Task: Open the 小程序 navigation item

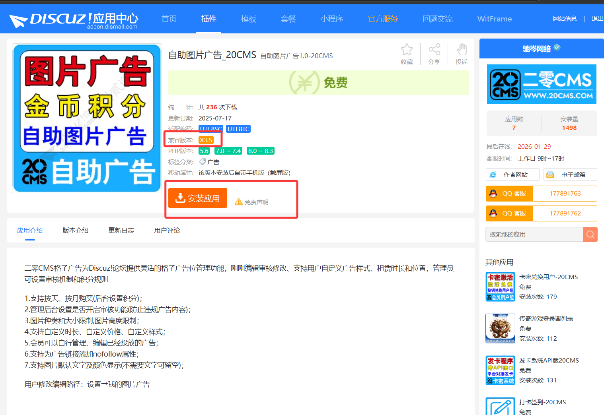Action: 332,19
